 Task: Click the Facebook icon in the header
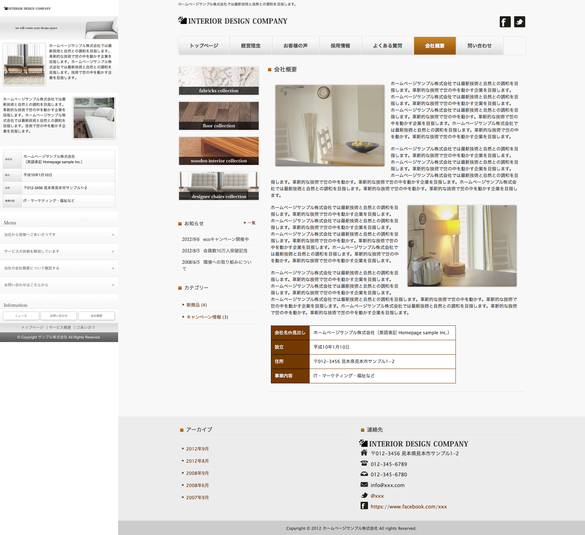(505, 22)
